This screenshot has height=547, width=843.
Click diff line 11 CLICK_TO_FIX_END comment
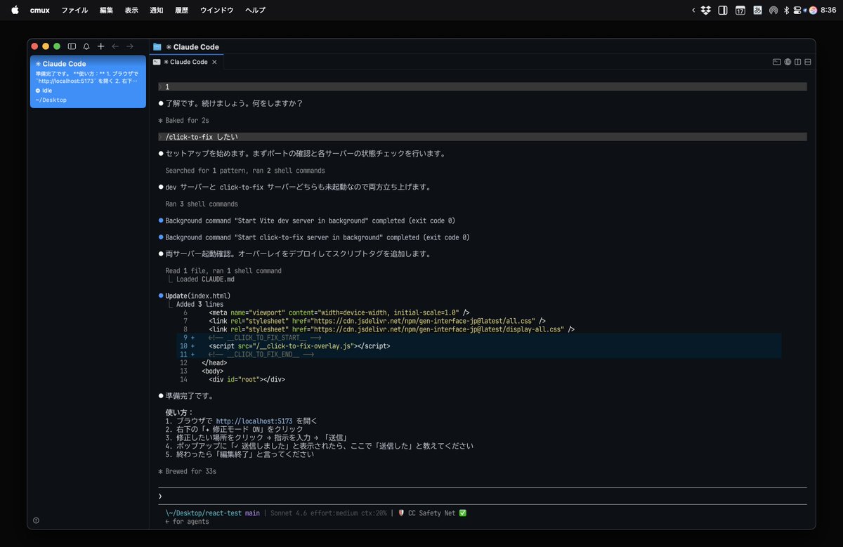click(x=479, y=355)
